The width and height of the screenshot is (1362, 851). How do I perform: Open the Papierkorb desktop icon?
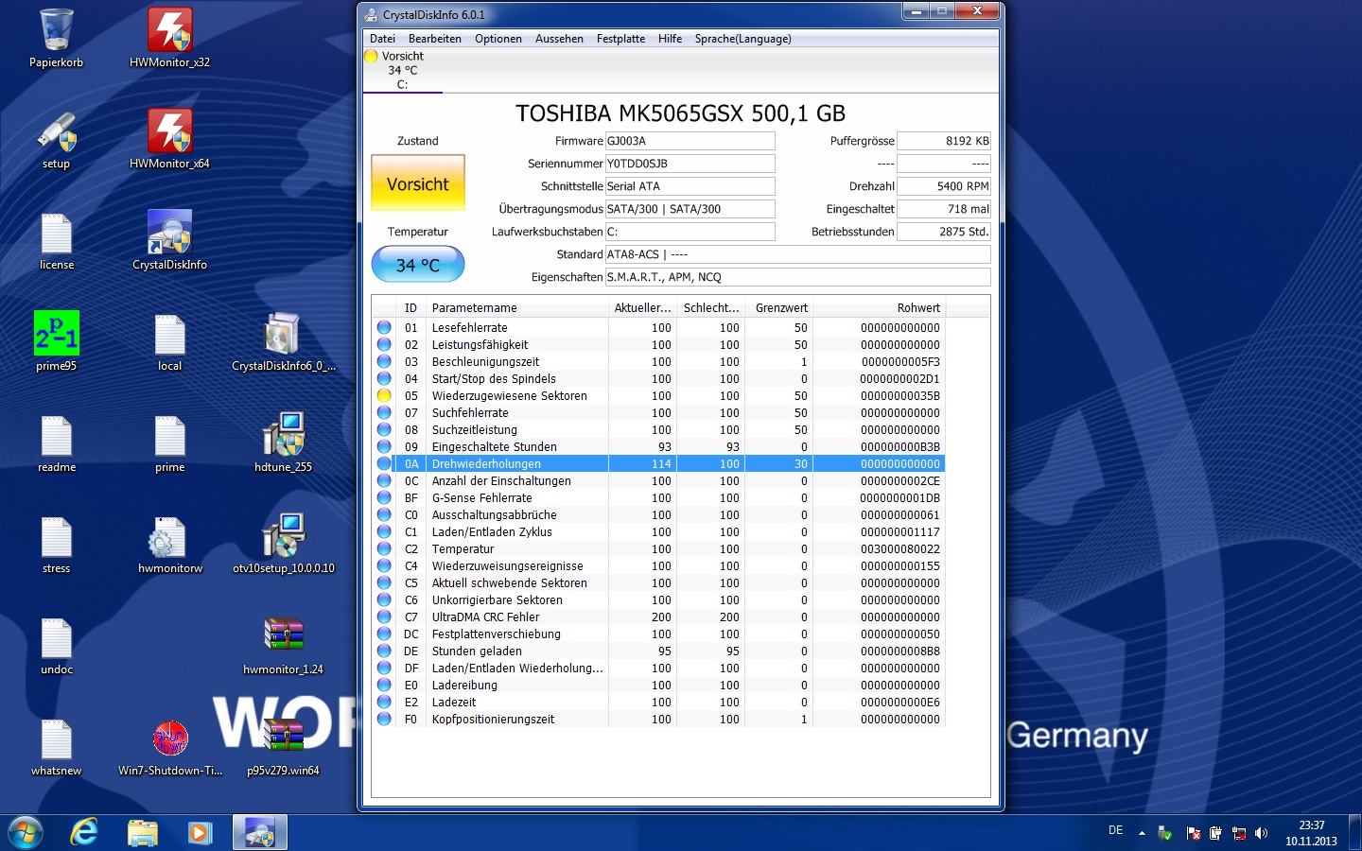point(56,38)
